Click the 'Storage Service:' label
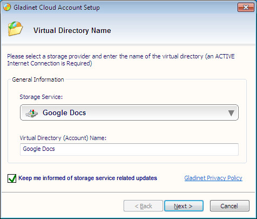The height and width of the screenshot is (219, 257). coord(41,97)
